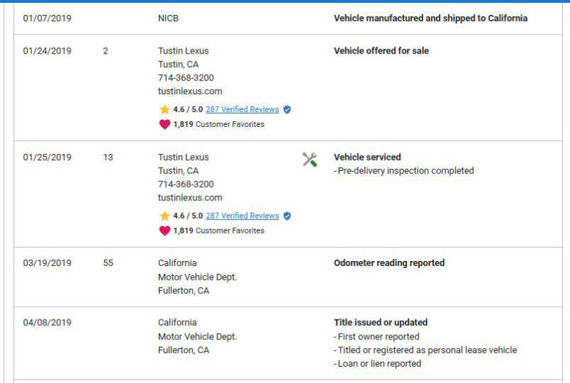Screen dimensions: 570x383
Task: Click the gold star in the 01/25/2019 entry
Action: 165,216
